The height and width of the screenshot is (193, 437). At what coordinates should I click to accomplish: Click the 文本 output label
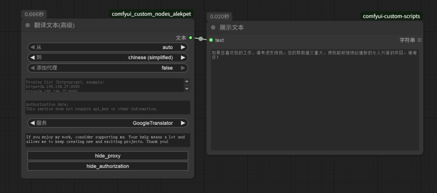(x=181, y=38)
